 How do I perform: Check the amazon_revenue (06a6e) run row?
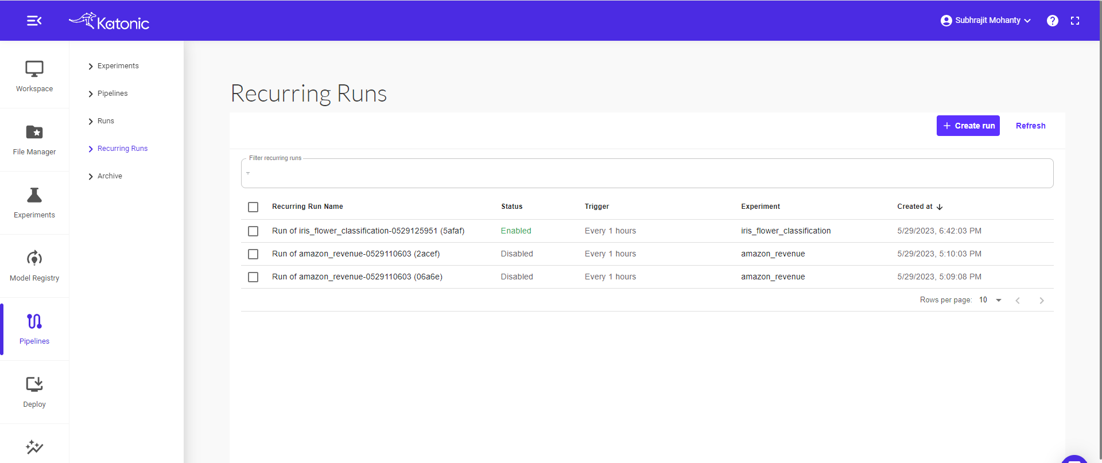click(x=253, y=277)
